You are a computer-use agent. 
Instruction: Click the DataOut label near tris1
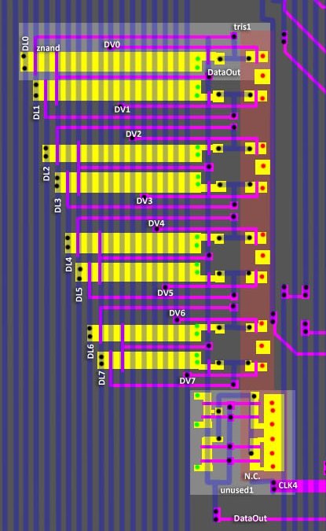coord(224,72)
